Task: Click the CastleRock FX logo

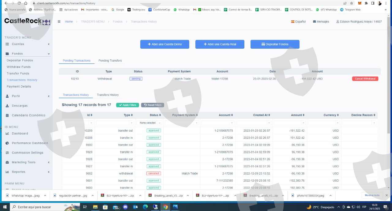Action: (x=27, y=22)
